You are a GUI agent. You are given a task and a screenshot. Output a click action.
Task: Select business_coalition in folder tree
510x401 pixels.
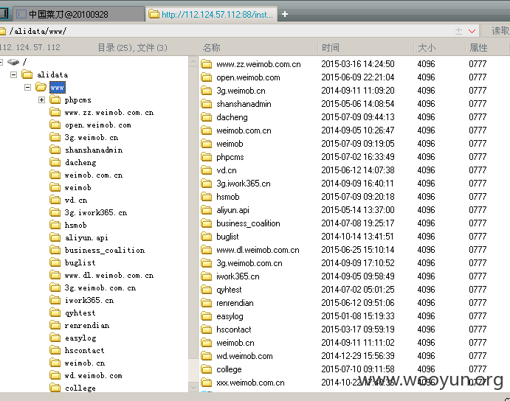(x=105, y=250)
